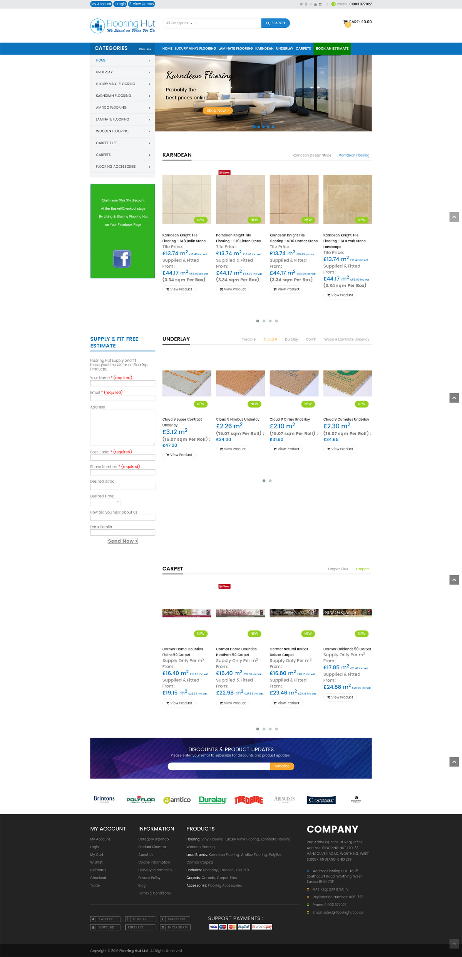This screenshot has width=462, height=957.
Task: Open the Facebook icon in the top header
Action: point(311,4)
